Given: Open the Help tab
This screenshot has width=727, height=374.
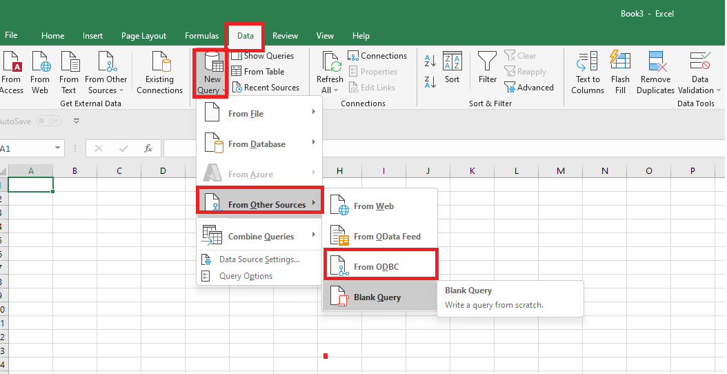Looking at the screenshot, I should (x=361, y=36).
